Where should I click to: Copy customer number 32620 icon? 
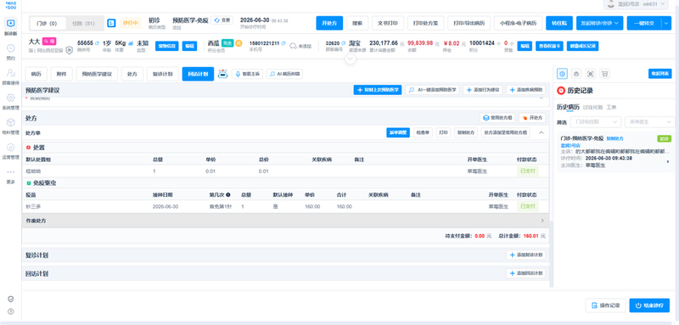[x=344, y=43]
